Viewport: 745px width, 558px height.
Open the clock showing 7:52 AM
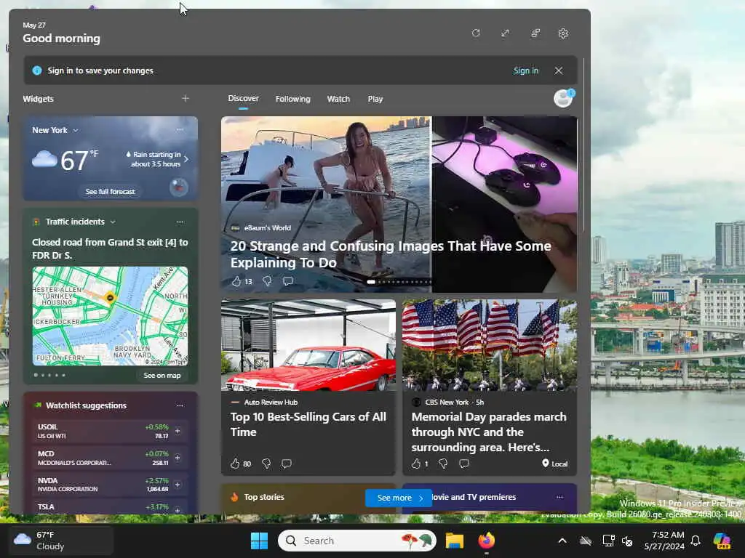click(x=664, y=541)
